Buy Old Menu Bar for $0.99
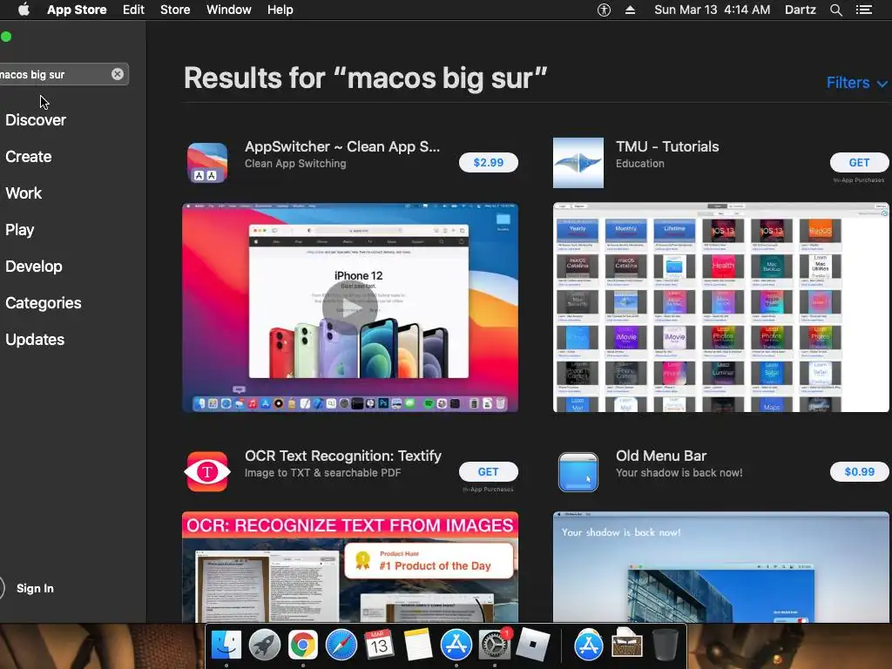 pos(859,471)
